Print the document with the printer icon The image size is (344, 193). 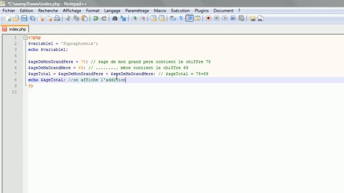pyautogui.click(x=58, y=19)
